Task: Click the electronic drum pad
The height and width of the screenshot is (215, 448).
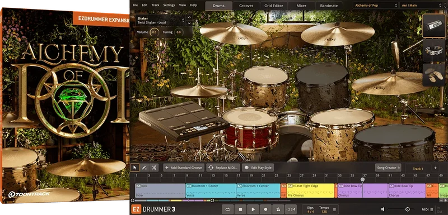Action: pyautogui.click(x=183, y=121)
